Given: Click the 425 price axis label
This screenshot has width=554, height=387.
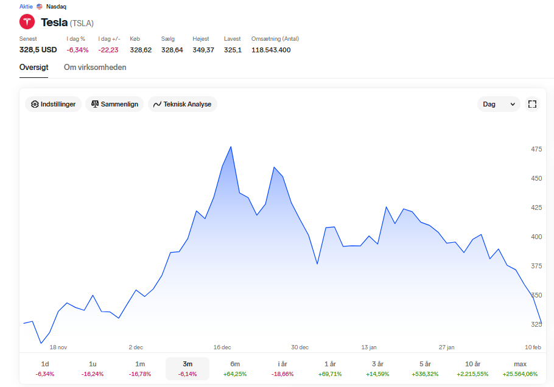Looking at the screenshot, I should 536,207.
